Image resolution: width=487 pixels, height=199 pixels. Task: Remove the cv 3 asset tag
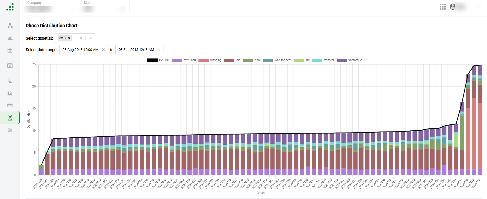click(x=69, y=38)
